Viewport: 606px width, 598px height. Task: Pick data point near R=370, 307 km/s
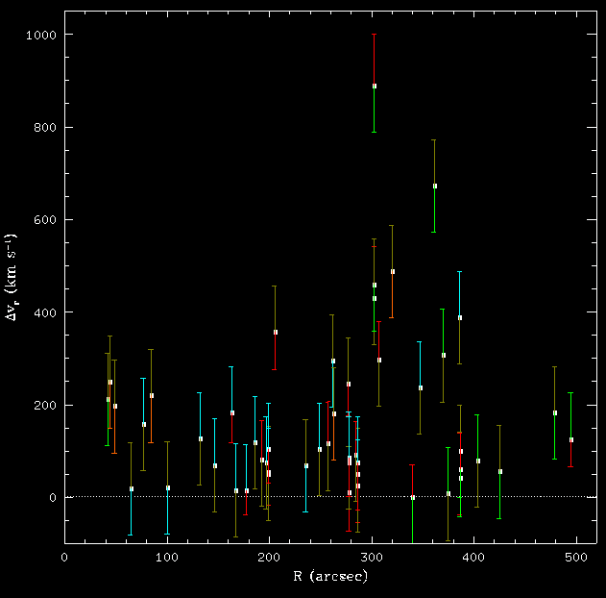pyautogui.click(x=444, y=356)
